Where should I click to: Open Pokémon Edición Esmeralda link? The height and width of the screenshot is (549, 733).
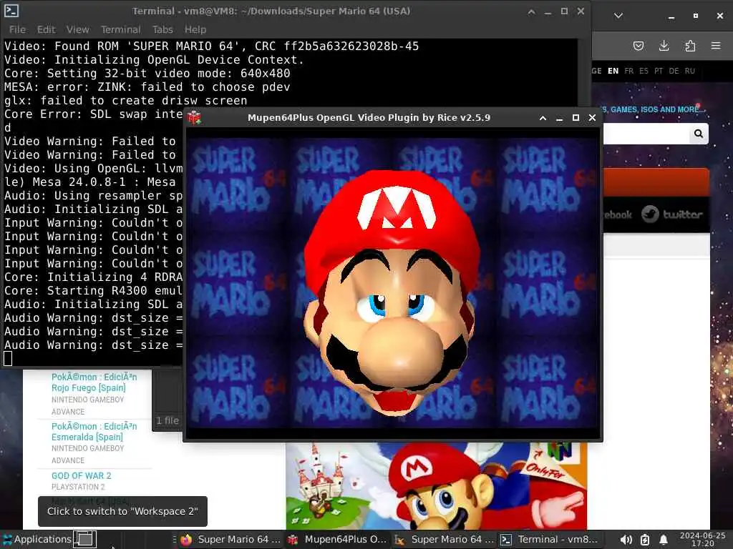coord(94,432)
